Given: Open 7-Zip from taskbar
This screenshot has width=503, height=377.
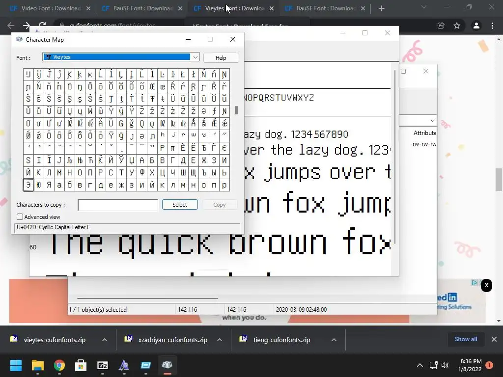Looking at the screenshot, I should point(102,365).
